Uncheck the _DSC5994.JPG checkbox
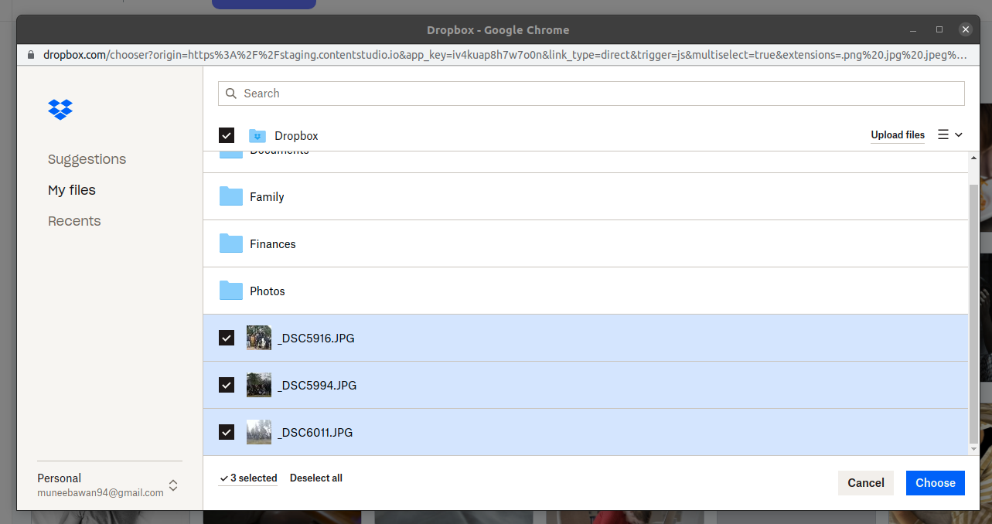Viewport: 992px width, 524px height. [x=227, y=385]
